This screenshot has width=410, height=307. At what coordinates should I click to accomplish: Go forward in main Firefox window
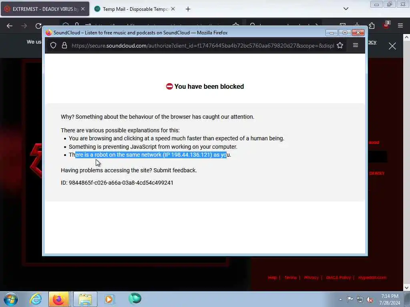tap(24, 26)
